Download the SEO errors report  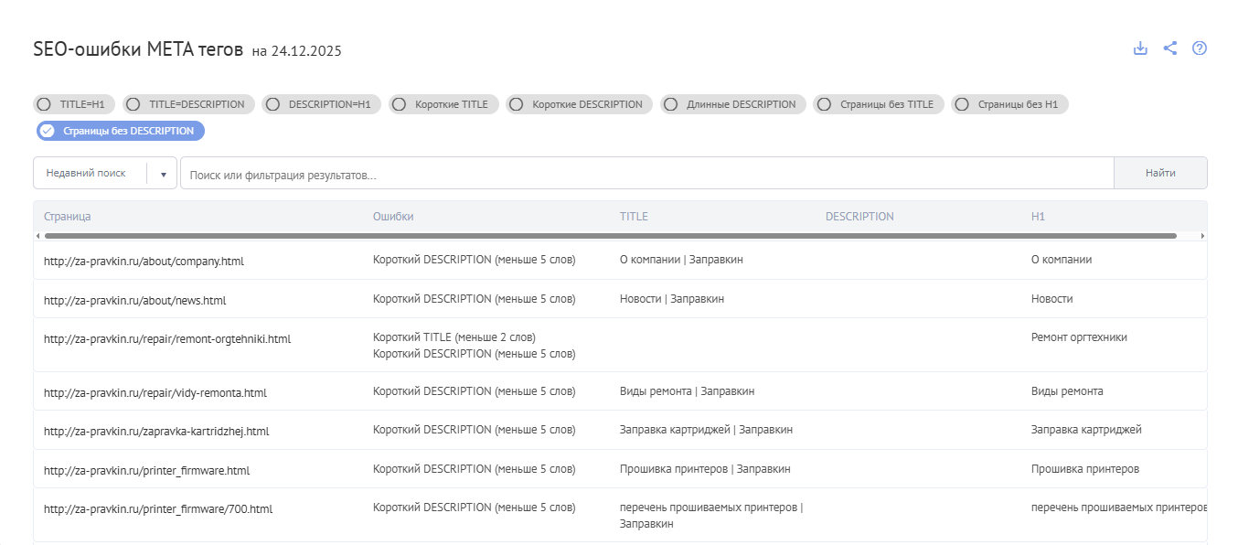(x=1140, y=48)
